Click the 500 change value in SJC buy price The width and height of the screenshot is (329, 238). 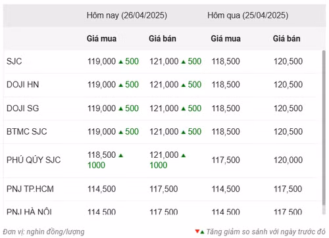click(x=132, y=61)
